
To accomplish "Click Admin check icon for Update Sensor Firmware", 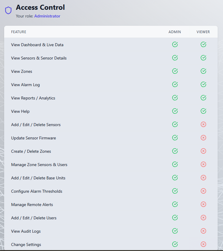I will click(175, 138).
